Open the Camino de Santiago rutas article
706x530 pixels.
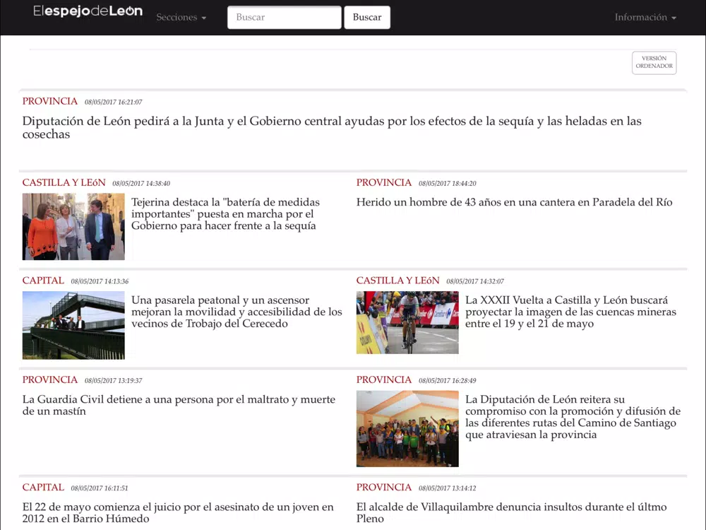click(573, 417)
